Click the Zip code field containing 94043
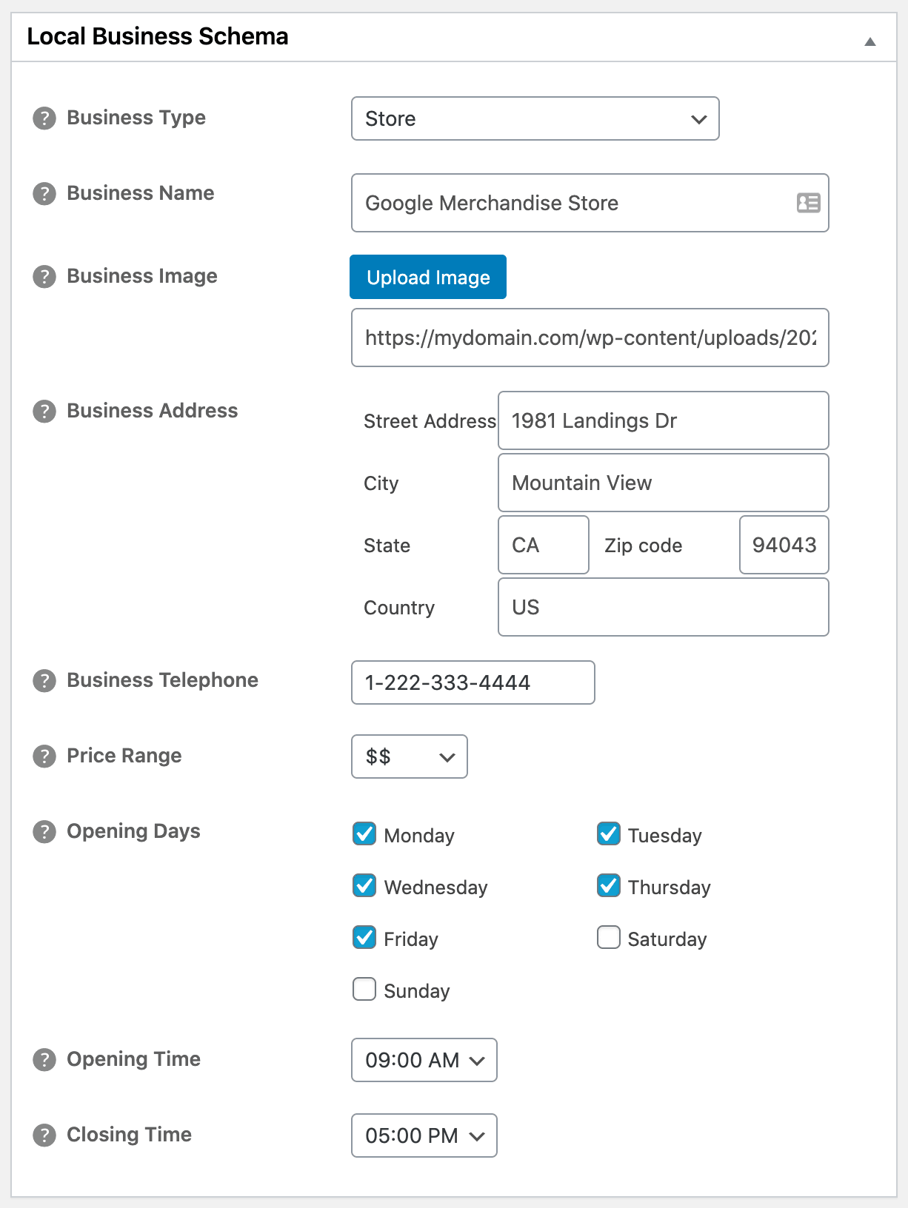Viewport: 908px width, 1208px height. point(784,545)
